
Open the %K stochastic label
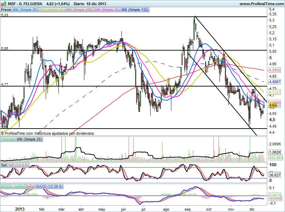4,165
